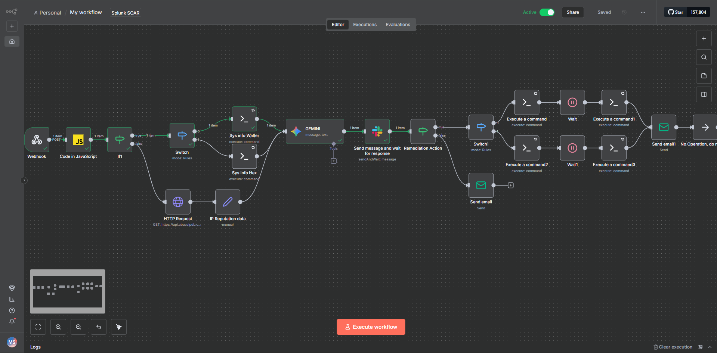Click the Splunk SOAR tag
This screenshot has width=717, height=353.
pyautogui.click(x=126, y=13)
